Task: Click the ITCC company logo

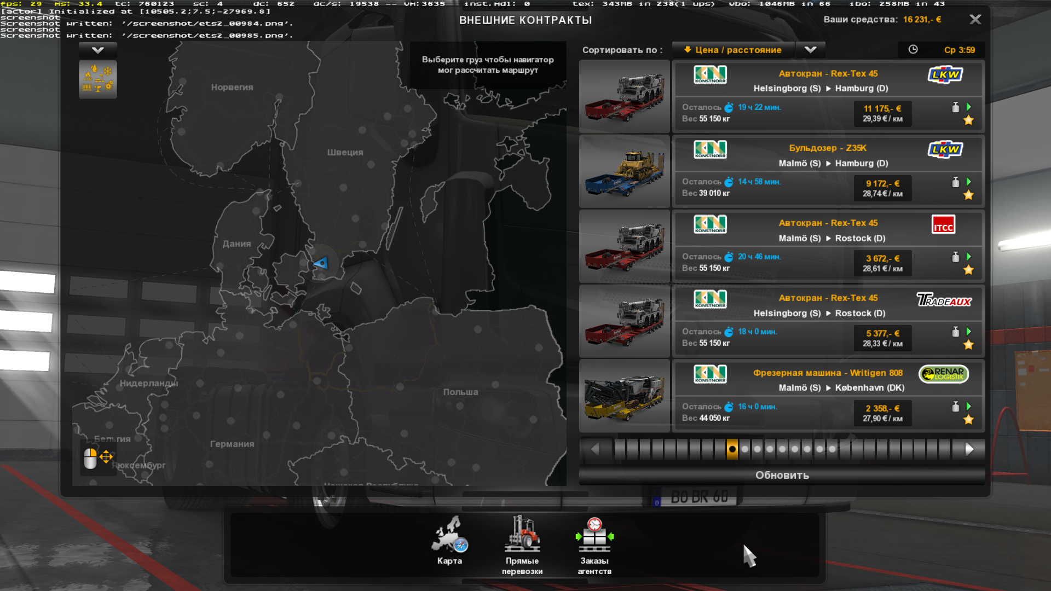Action: (x=943, y=224)
